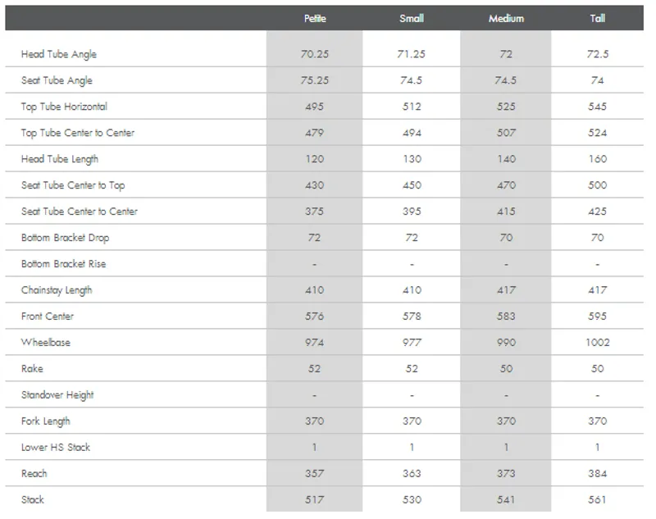The width and height of the screenshot is (656, 519).
Task: Click the Tall front center value 595
Action: 597,316
